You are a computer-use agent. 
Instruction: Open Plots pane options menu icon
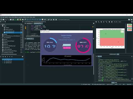[x=132, y=22]
